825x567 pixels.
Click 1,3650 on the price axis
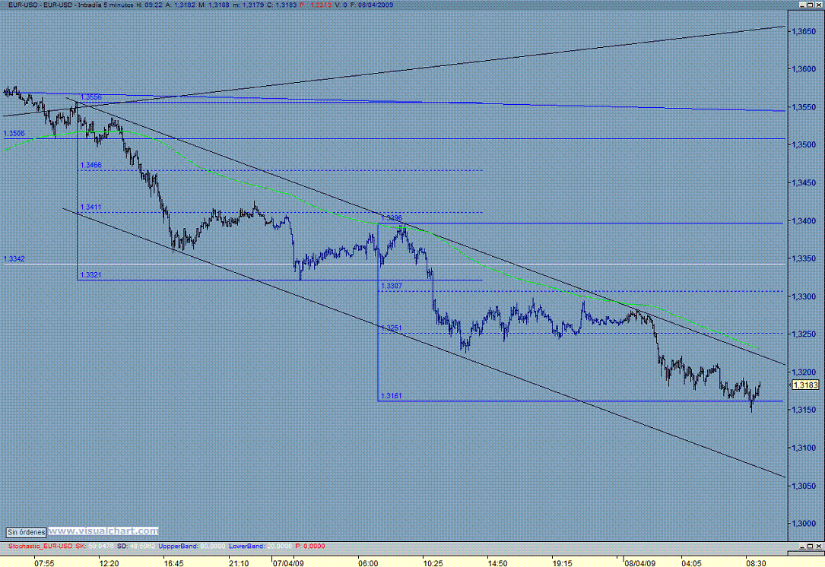804,32
